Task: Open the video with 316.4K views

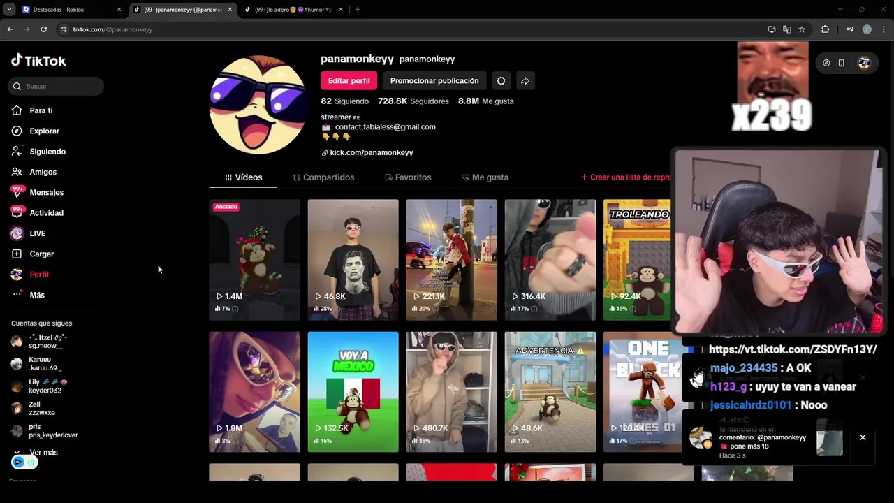Action: (550, 260)
